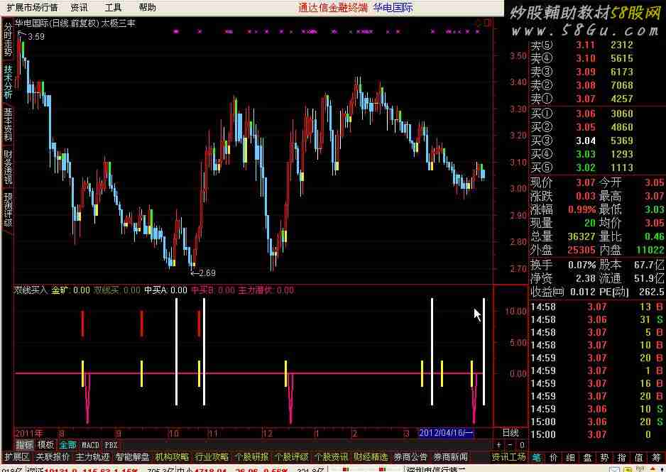666x472 pixels.
Task: Open the 行业攻略 bottom tab
Action: [212, 456]
